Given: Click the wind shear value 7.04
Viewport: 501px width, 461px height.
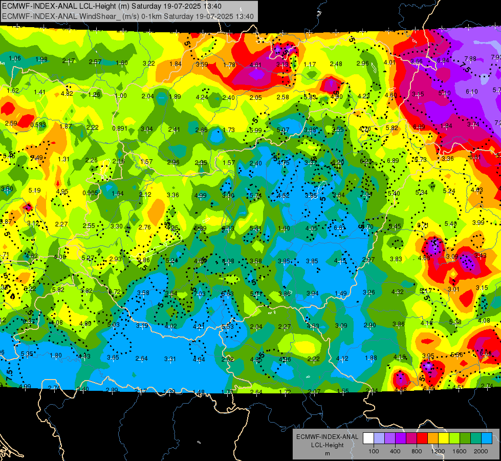Looking at the screenshot, I should pos(366,194).
